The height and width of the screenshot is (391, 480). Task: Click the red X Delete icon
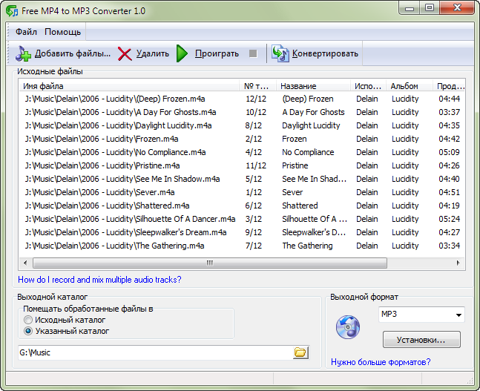[125, 54]
